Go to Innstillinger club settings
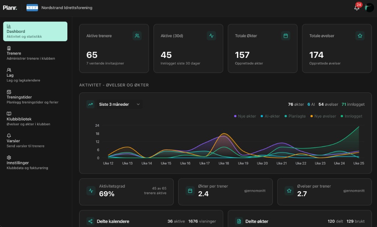Viewport: 377px width, 227px height. coord(35,163)
